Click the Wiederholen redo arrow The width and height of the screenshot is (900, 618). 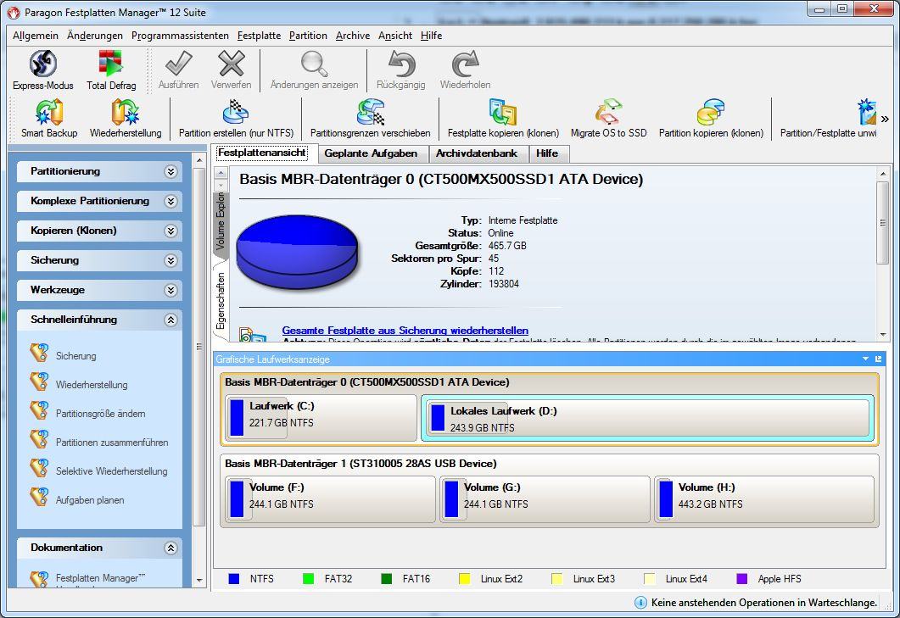coord(465,64)
